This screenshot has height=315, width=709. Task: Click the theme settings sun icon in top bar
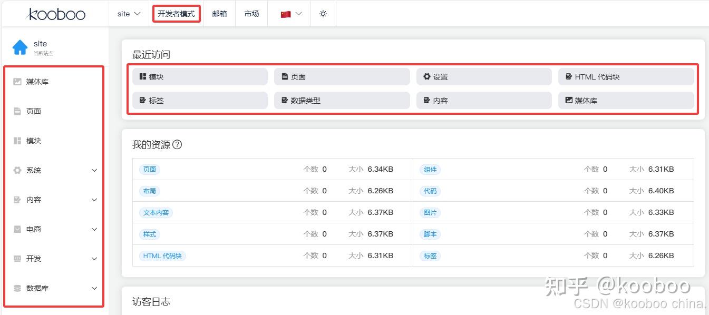(323, 14)
